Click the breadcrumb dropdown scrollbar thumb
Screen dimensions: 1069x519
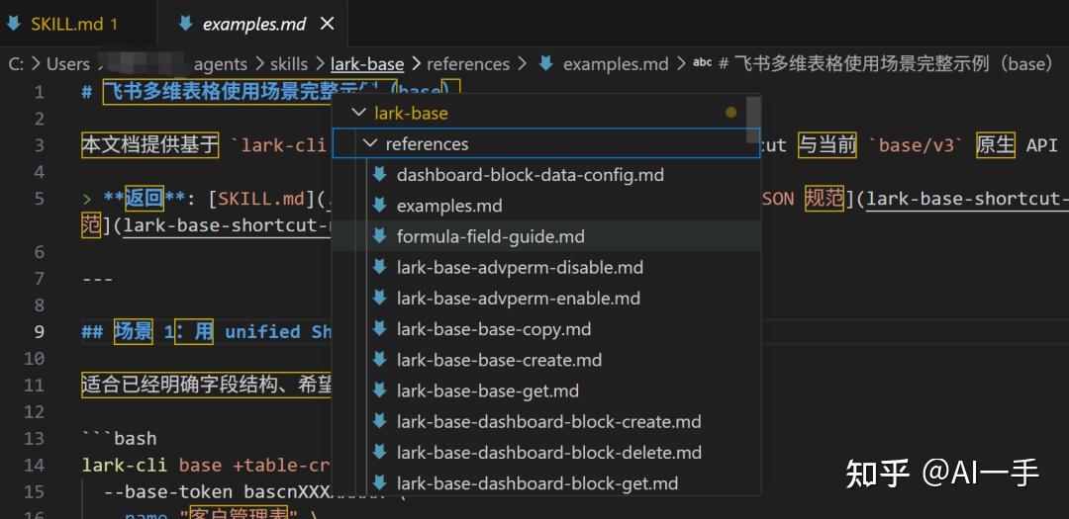click(x=753, y=120)
